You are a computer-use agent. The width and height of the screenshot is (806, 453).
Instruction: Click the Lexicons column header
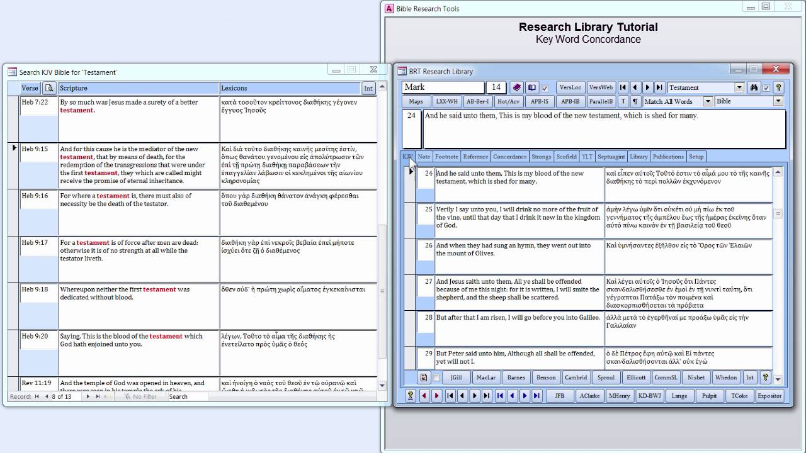pos(290,89)
